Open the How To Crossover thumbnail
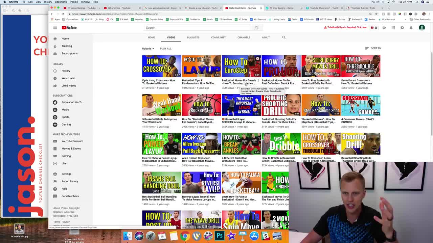 click(x=162, y=66)
